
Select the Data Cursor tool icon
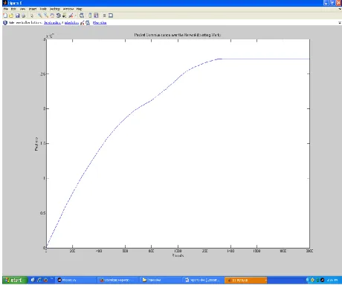(65, 16)
